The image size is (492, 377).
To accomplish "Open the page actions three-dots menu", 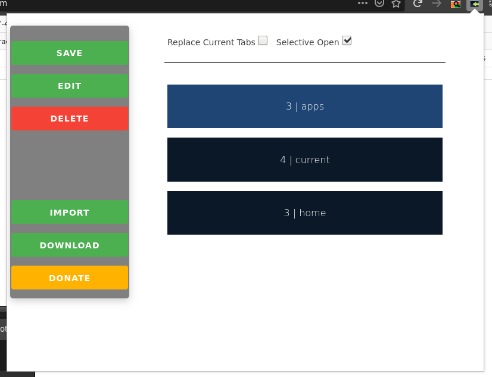I will pos(362,3).
